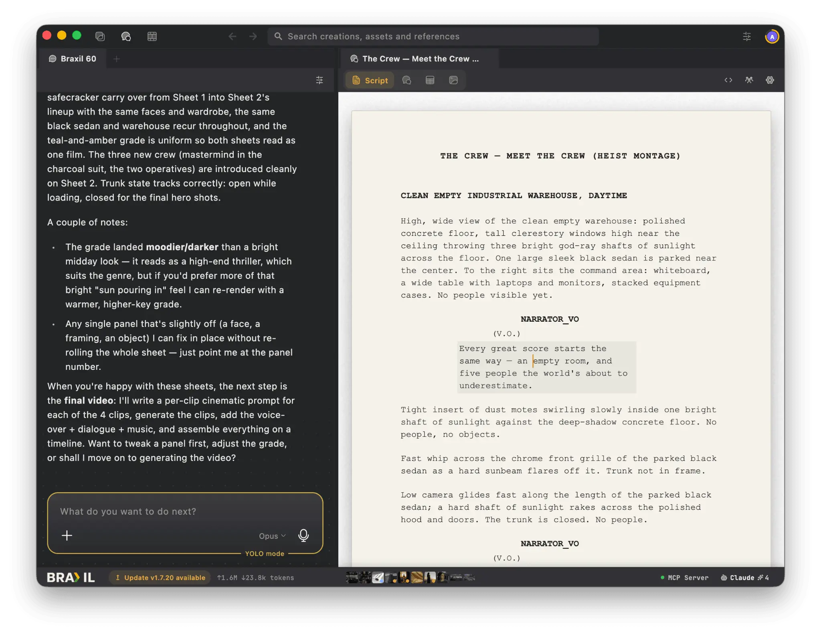This screenshot has height=635, width=821.
Task: Click the icon on The Crew tab
Action: (x=354, y=59)
